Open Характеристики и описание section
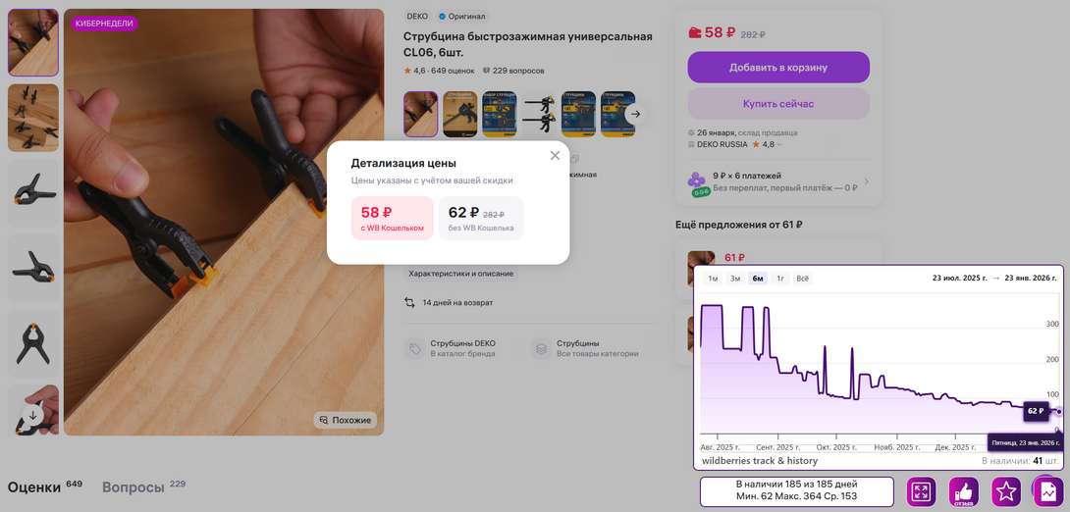Image resolution: width=1070 pixels, height=512 pixels. tap(460, 274)
